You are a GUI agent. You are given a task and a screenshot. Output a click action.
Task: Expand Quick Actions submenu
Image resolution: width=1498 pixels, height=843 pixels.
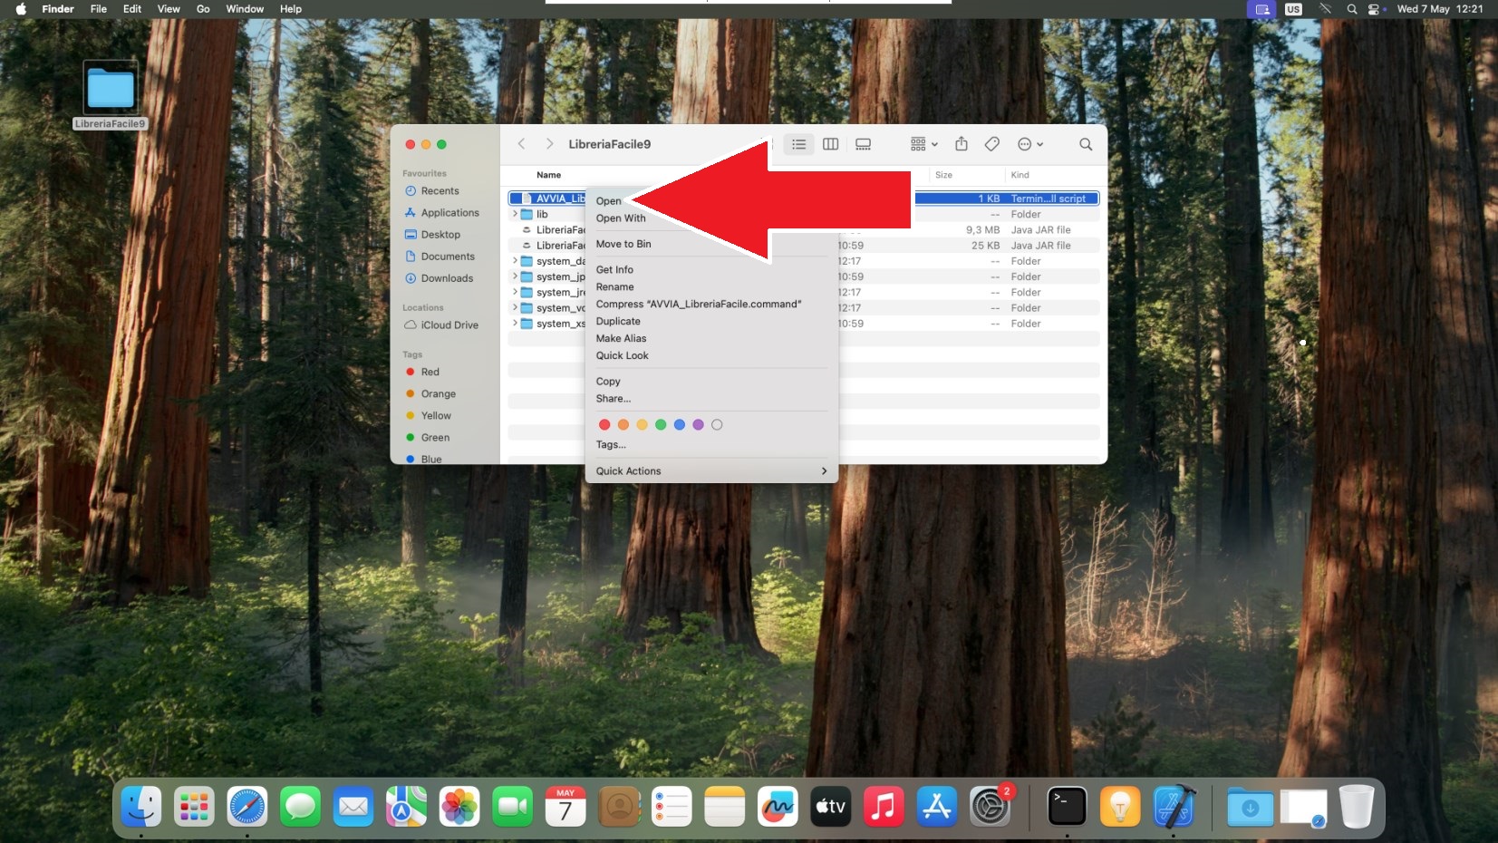point(711,471)
